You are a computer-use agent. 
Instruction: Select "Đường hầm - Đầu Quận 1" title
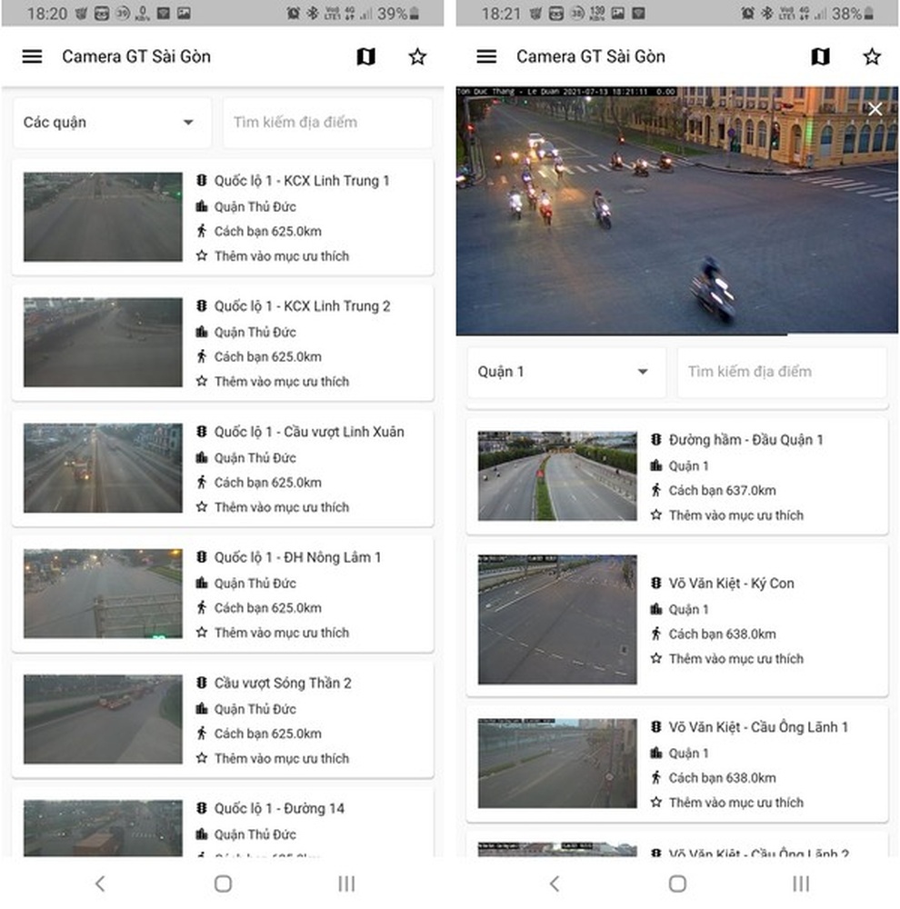[745, 440]
